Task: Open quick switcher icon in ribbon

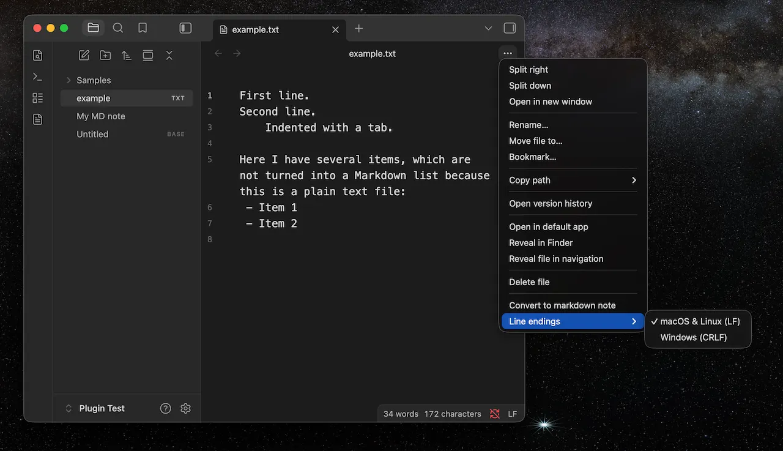Action: pos(38,56)
